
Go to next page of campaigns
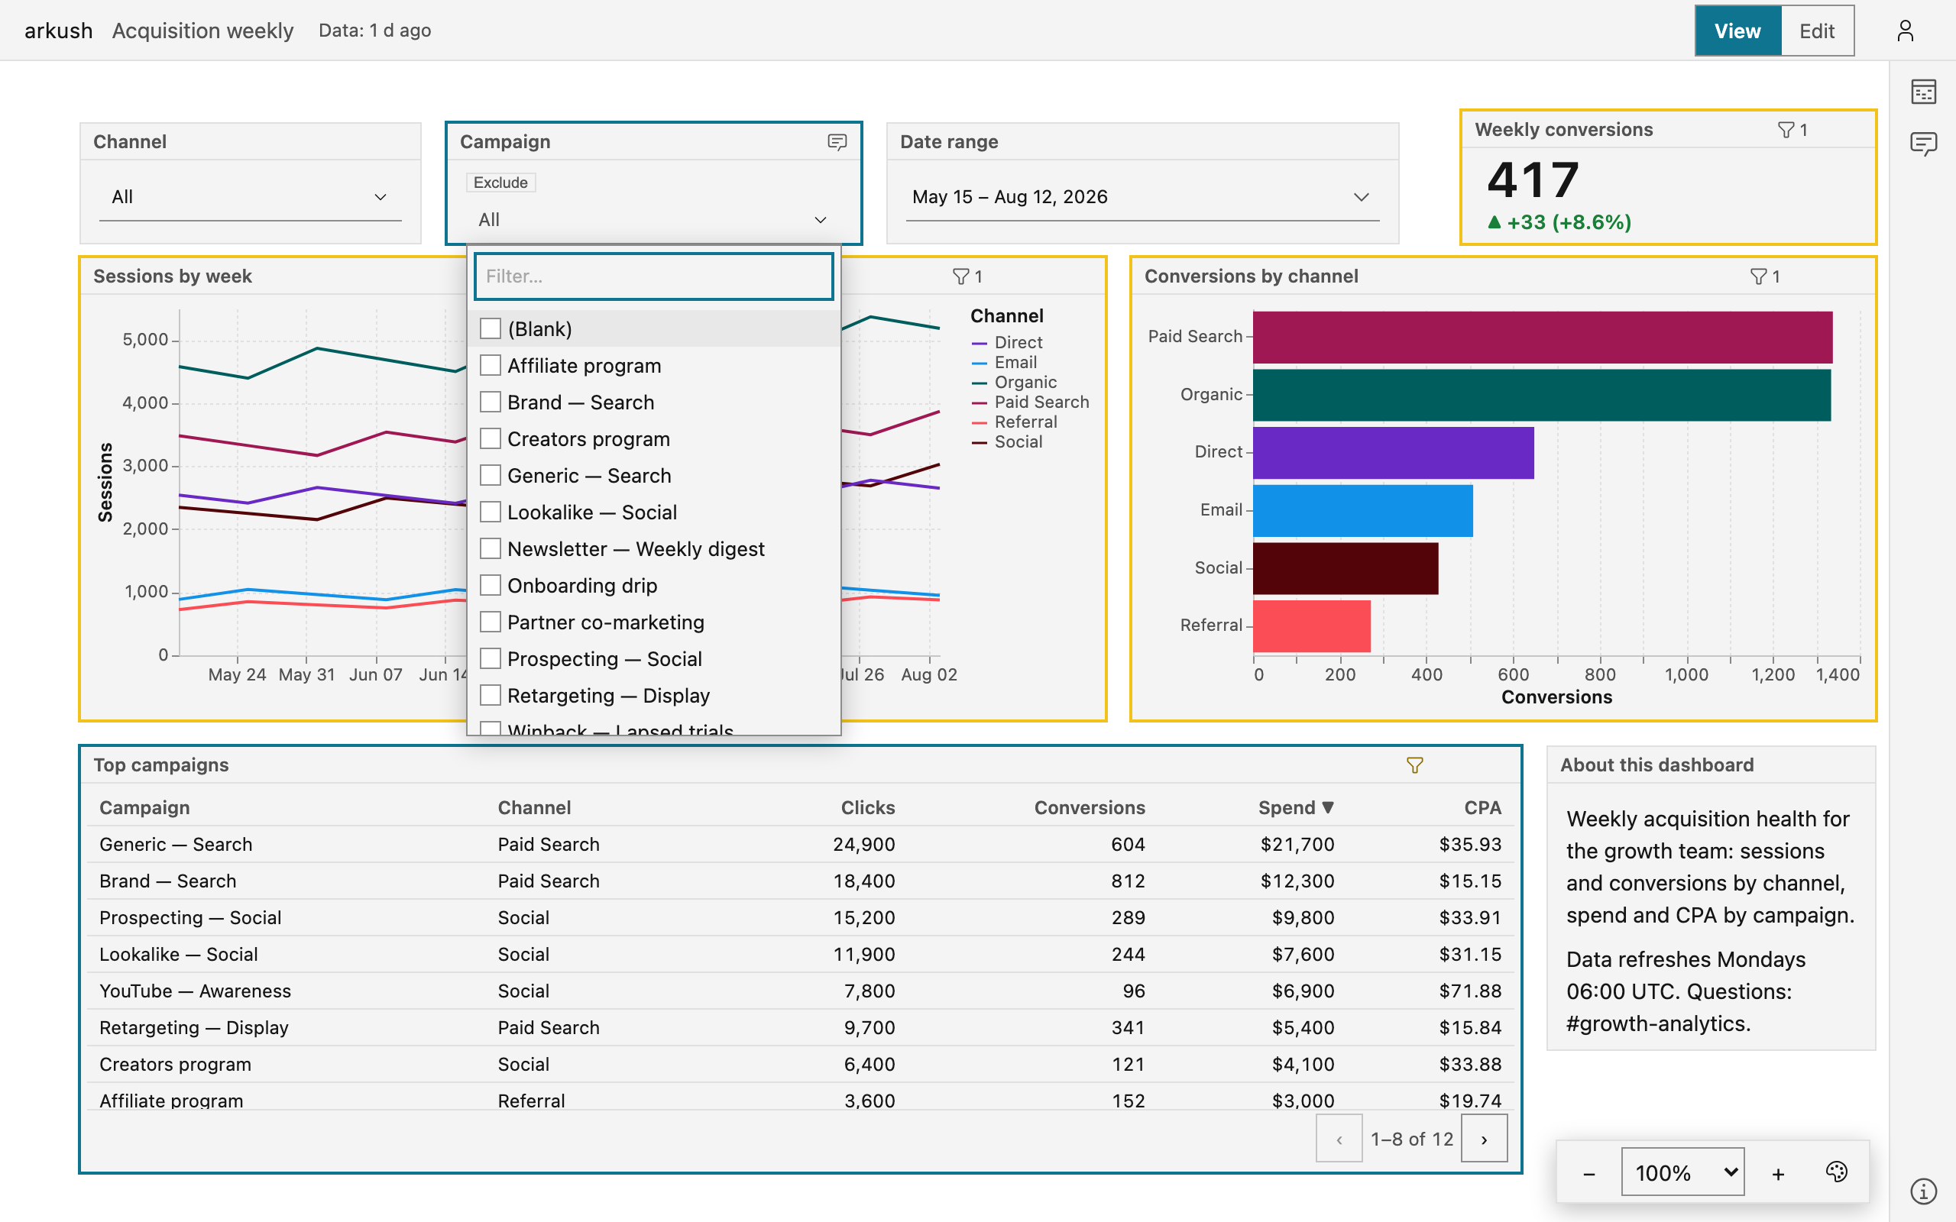pyautogui.click(x=1484, y=1139)
